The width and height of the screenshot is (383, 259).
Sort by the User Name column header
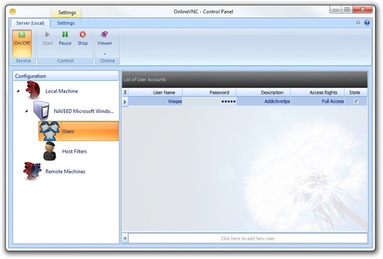coord(155,92)
